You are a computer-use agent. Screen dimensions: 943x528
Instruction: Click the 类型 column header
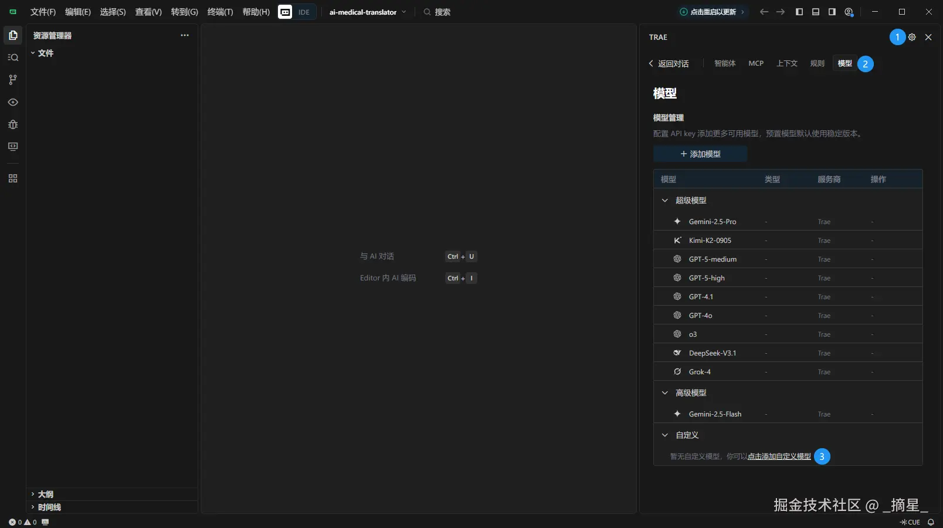point(772,179)
